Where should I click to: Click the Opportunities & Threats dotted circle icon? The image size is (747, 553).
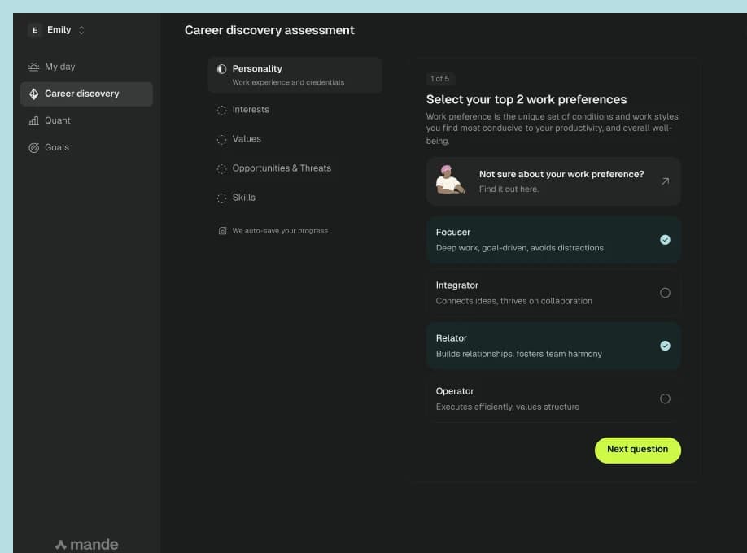(221, 169)
